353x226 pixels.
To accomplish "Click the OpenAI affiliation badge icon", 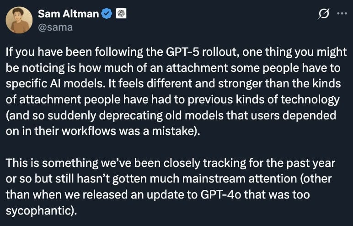I will tap(121, 14).
